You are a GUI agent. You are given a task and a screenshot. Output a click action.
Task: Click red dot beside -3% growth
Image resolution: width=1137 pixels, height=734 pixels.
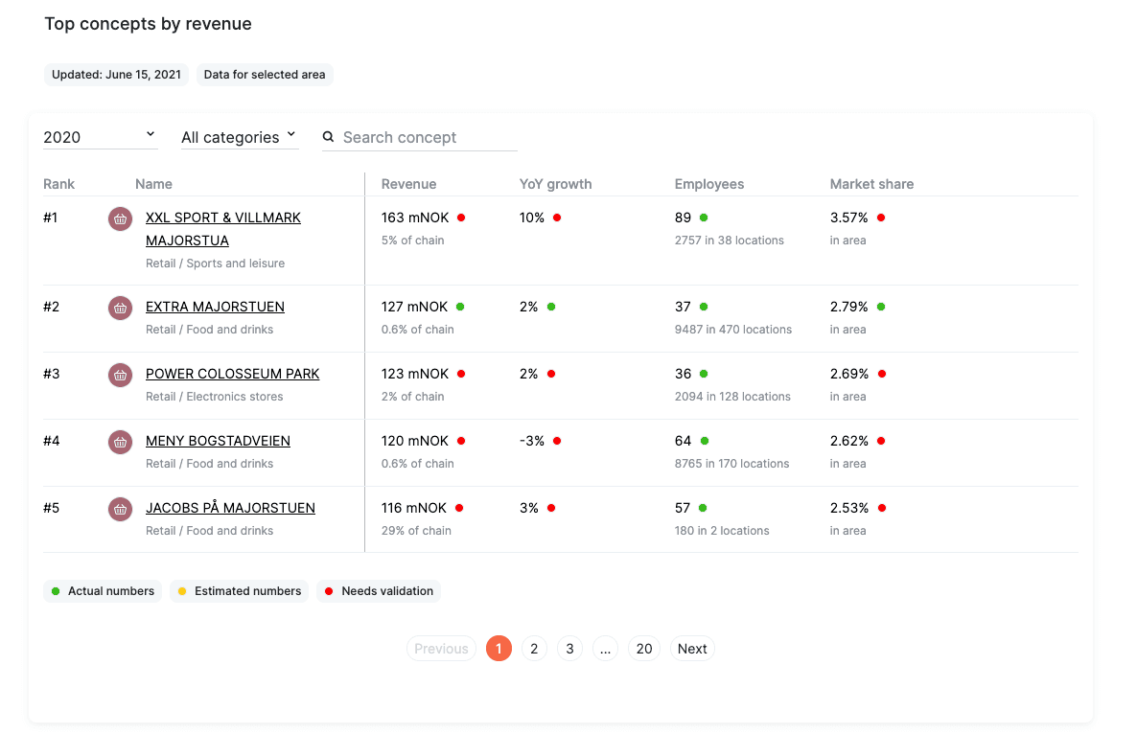click(x=557, y=441)
